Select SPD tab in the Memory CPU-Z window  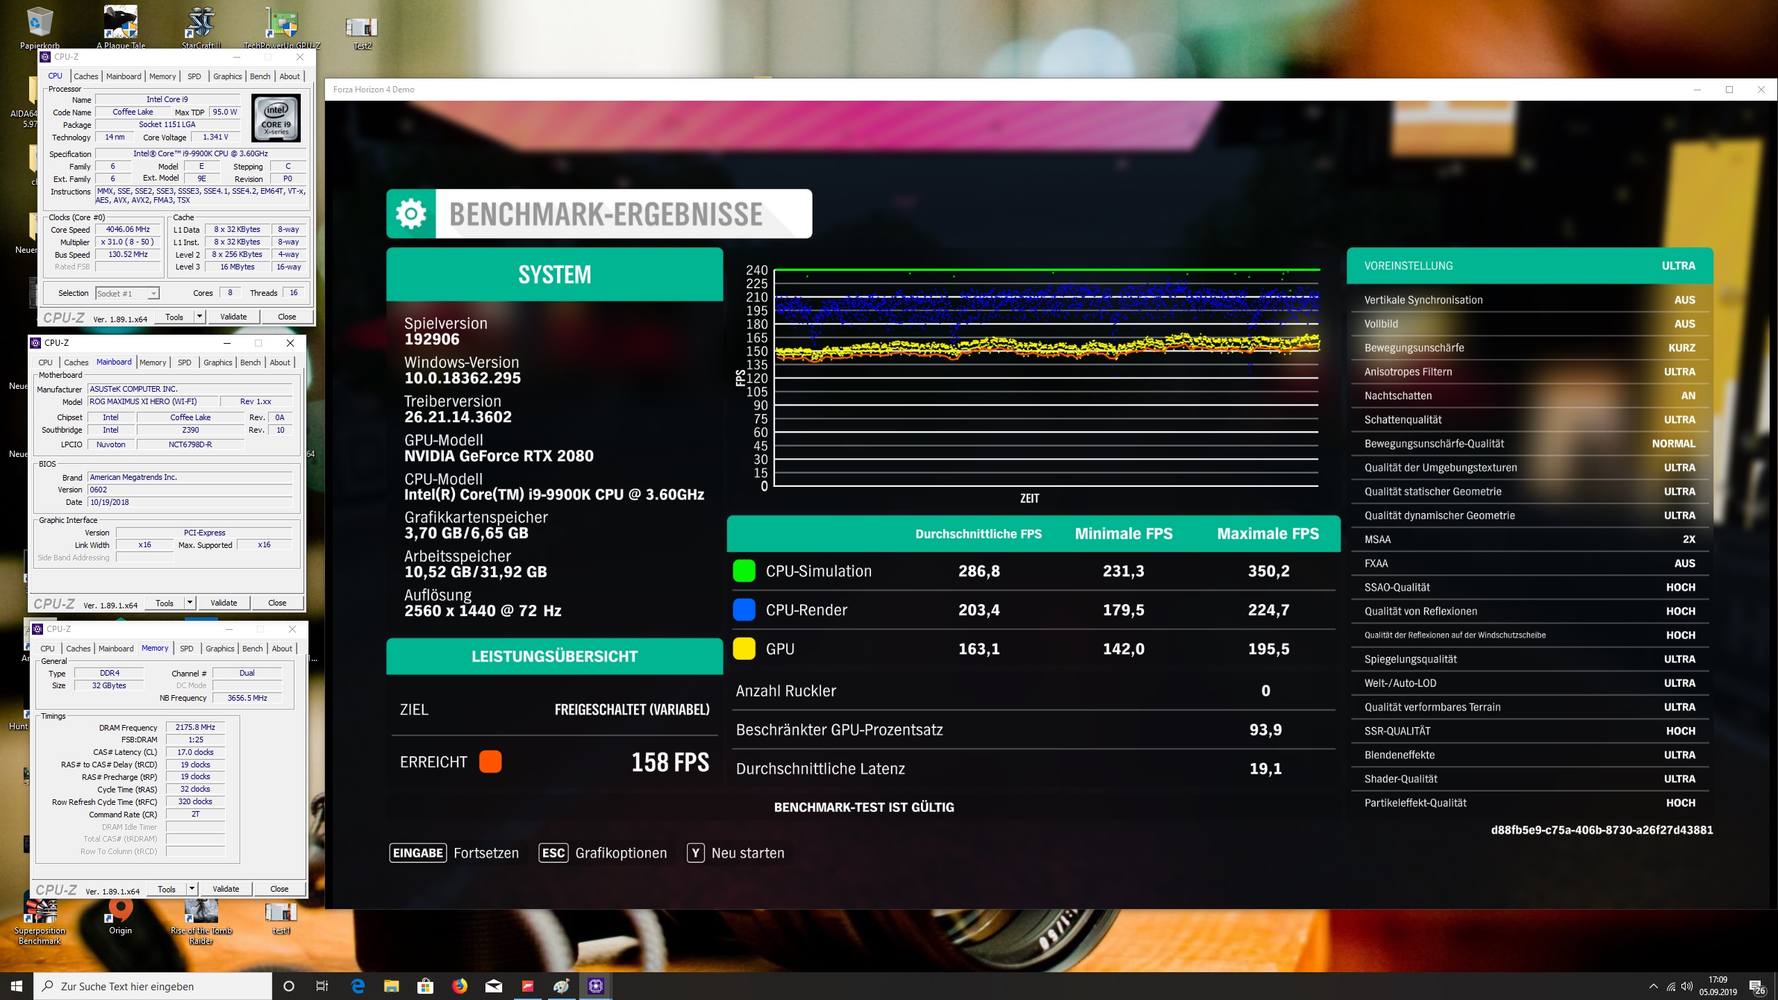click(186, 649)
